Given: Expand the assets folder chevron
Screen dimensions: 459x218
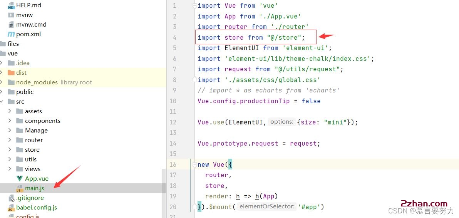Looking at the screenshot, I should 10,111.
